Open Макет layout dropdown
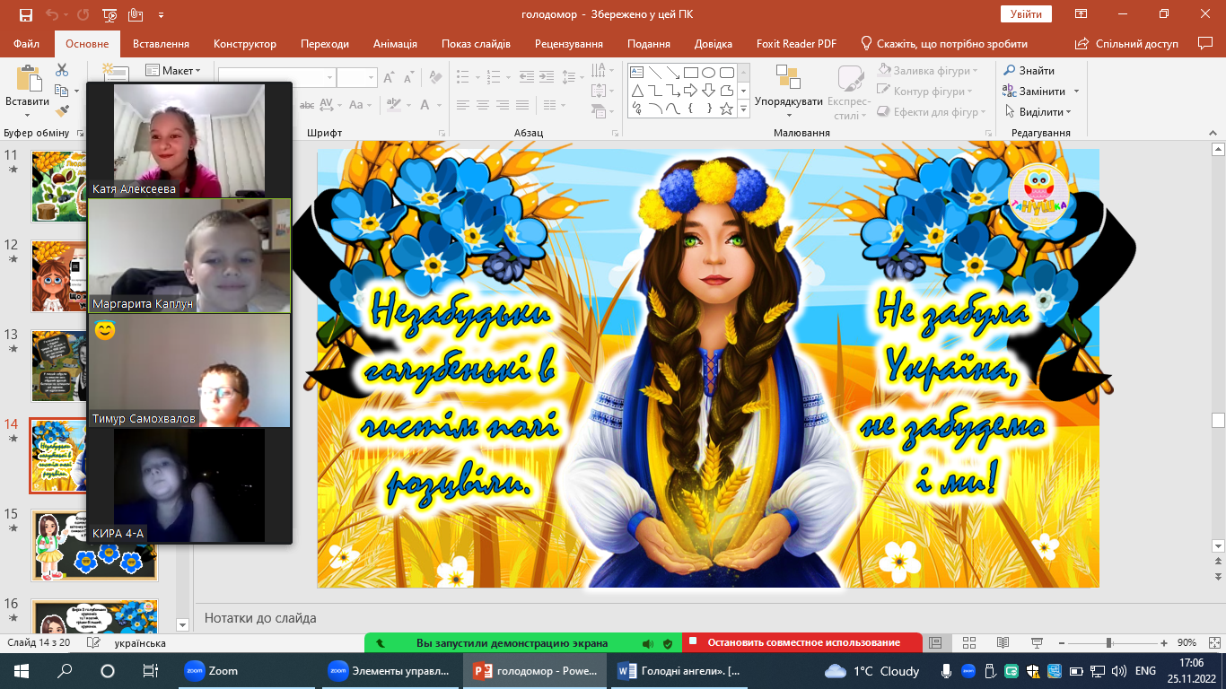This screenshot has height=689, width=1226. point(173,71)
